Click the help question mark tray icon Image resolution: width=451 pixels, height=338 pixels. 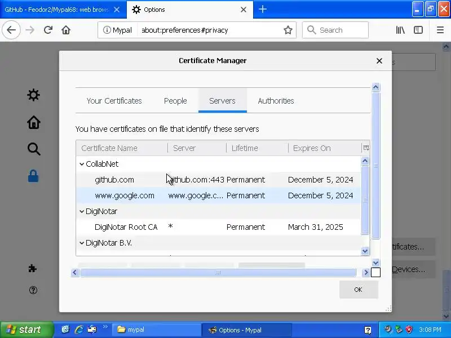[368, 330]
